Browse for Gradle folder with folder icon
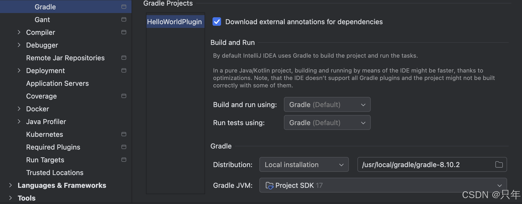 (x=499, y=164)
